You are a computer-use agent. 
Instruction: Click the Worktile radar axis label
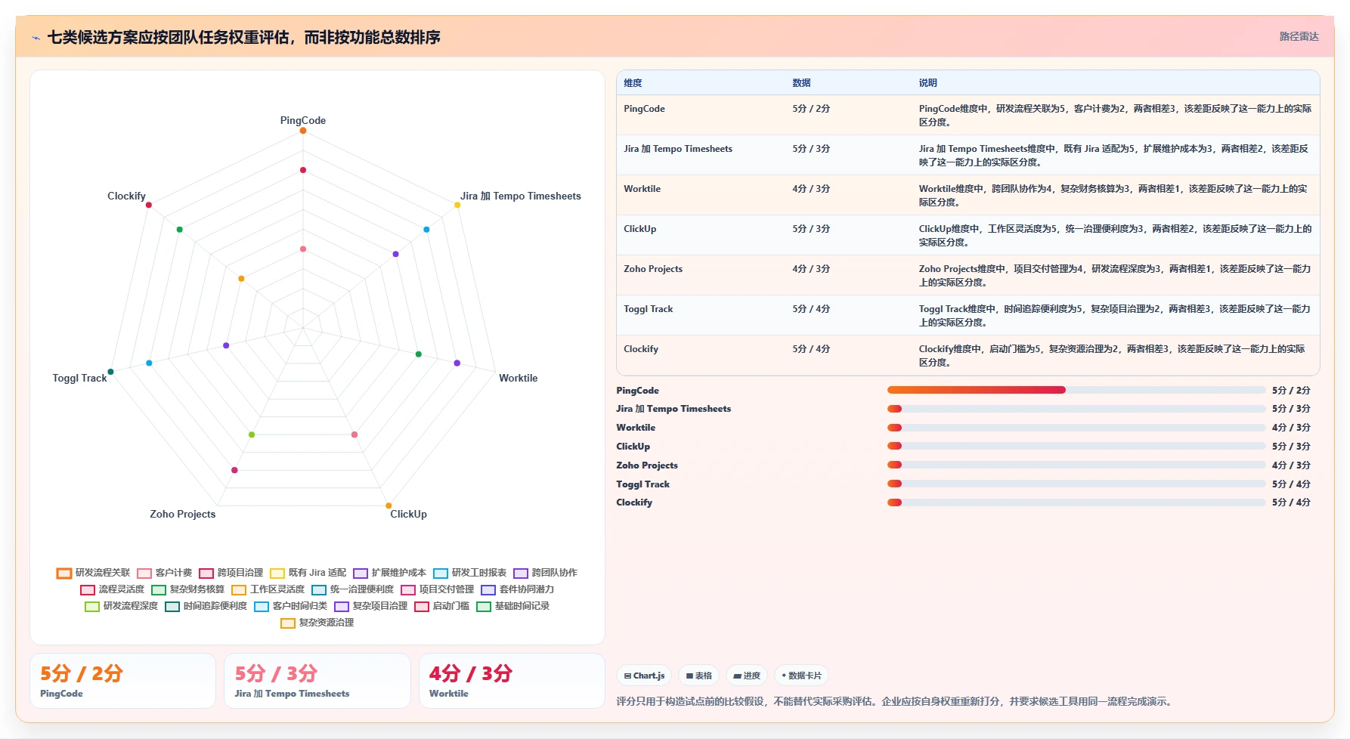pyautogui.click(x=519, y=378)
